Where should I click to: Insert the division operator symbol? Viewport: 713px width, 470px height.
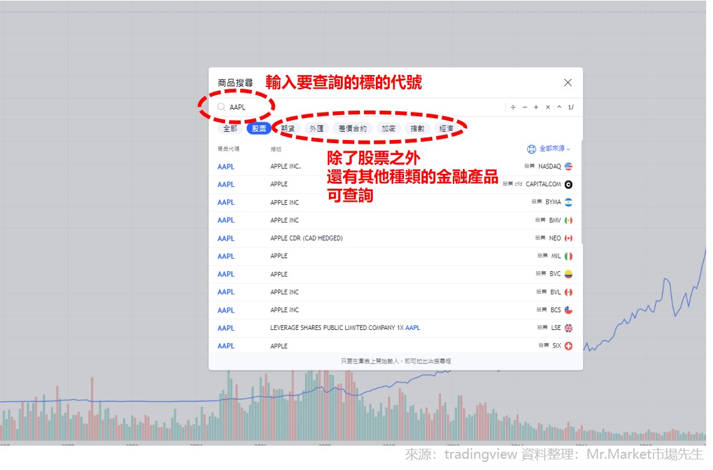point(513,107)
